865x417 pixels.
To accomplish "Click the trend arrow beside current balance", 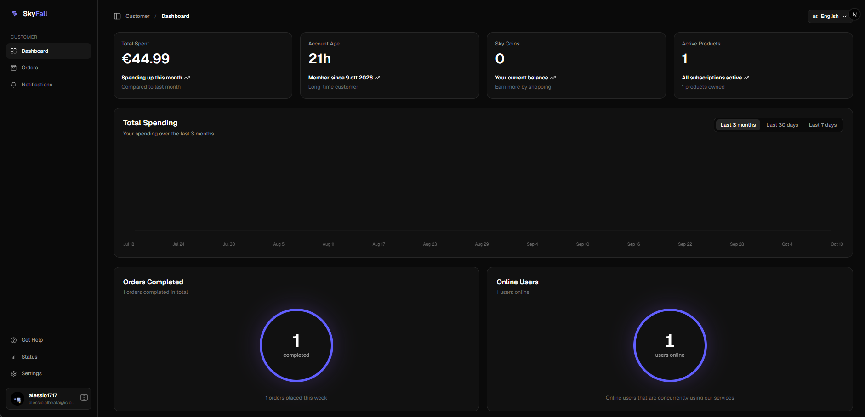I will coord(553,78).
